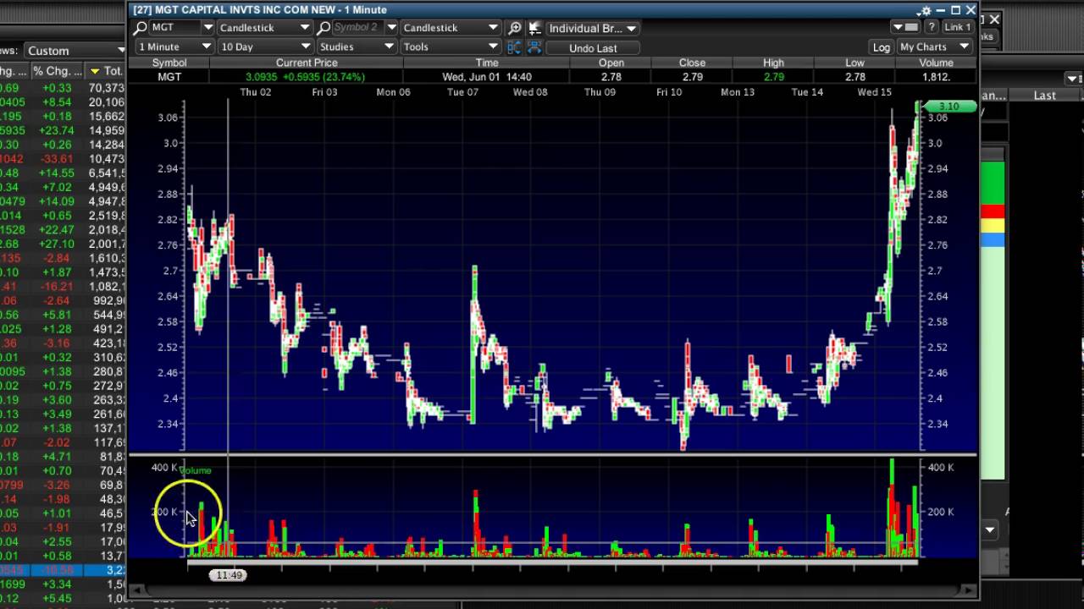Open the dropdown arrow in lower right window
1084x609 pixels.
coord(989,529)
